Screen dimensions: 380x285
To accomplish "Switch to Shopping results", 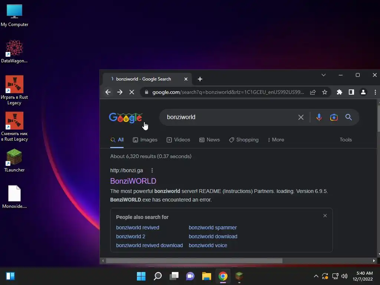I will (x=244, y=140).
